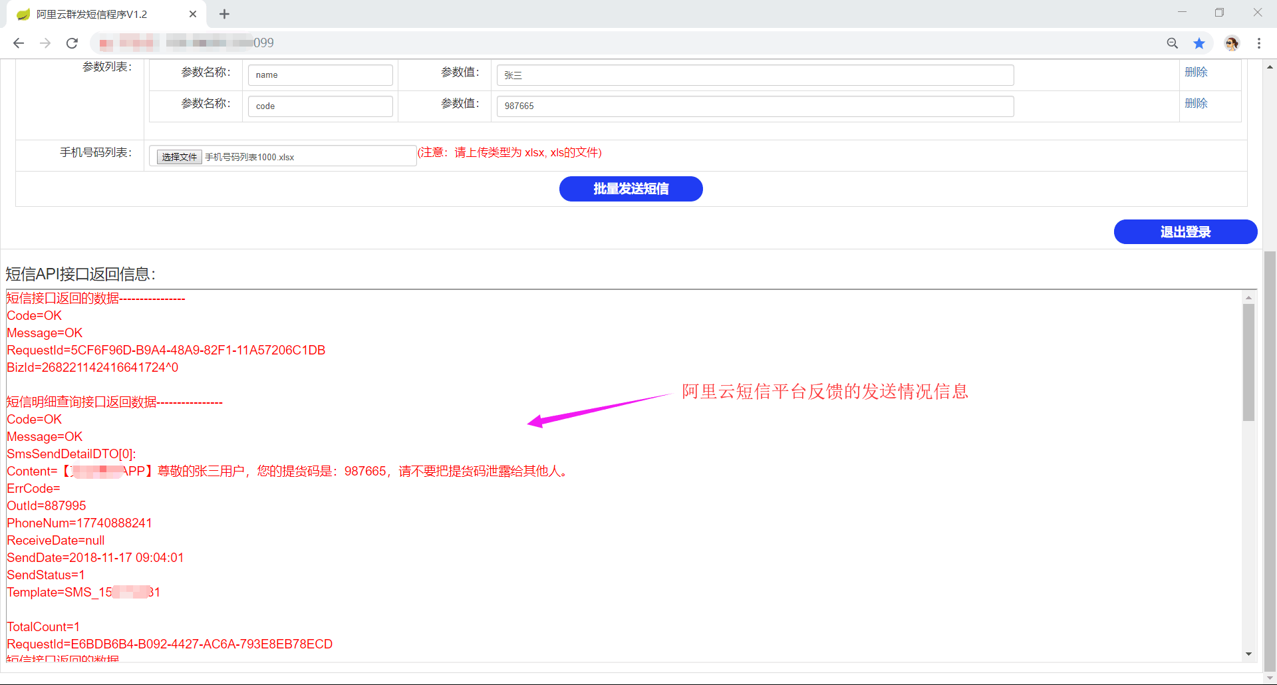Image resolution: width=1277 pixels, height=685 pixels.
Task: Click the browser back arrow
Action: (x=19, y=43)
